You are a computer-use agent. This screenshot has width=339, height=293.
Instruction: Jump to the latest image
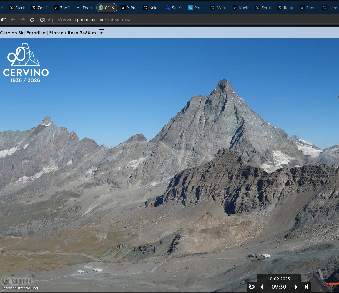pyautogui.click(x=306, y=287)
